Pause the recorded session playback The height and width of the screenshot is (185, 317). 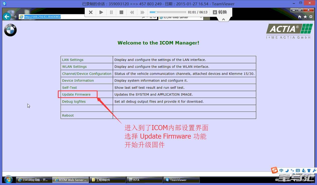[x=111, y=12]
